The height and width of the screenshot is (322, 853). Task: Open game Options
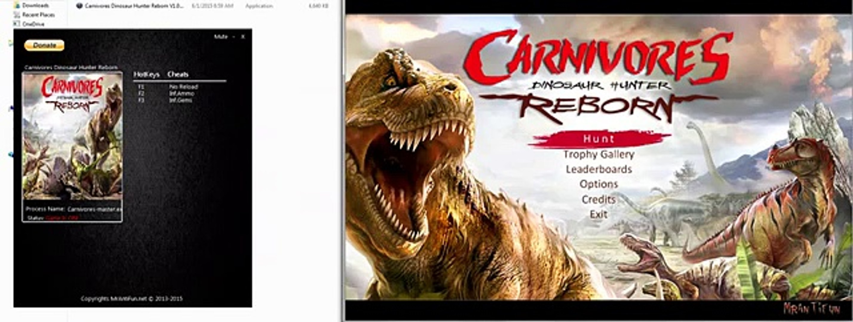coord(599,184)
